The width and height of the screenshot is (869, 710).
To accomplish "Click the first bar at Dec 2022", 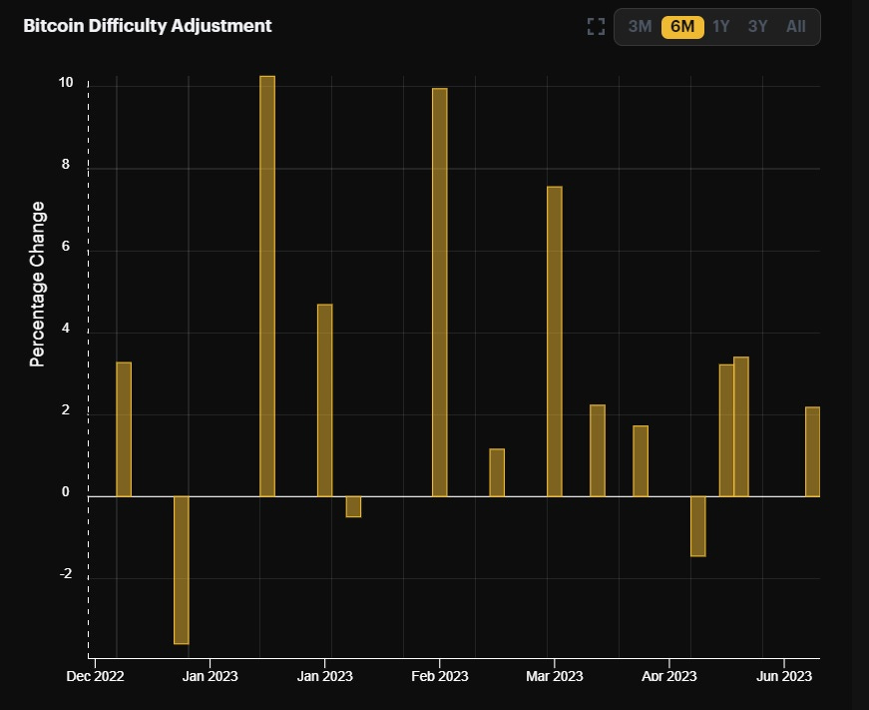I will (x=124, y=429).
